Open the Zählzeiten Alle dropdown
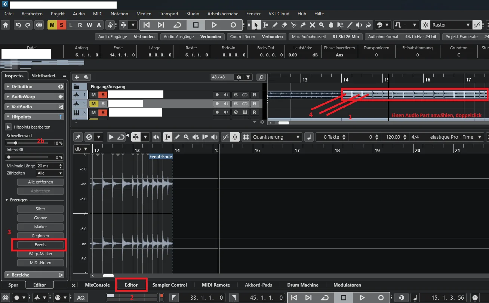489x303 pixels. pos(50,173)
